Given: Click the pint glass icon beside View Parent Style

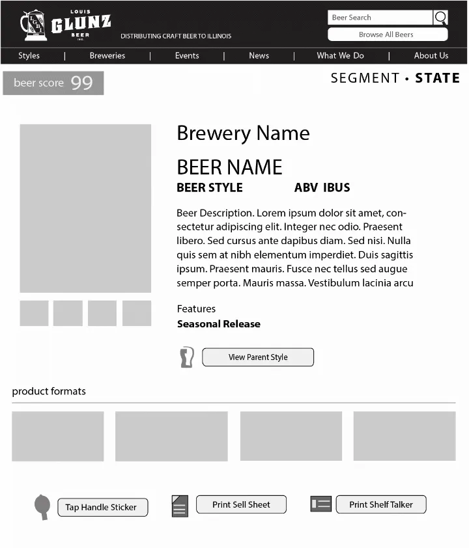Looking at the screenshot, I should tap(187, 357).
